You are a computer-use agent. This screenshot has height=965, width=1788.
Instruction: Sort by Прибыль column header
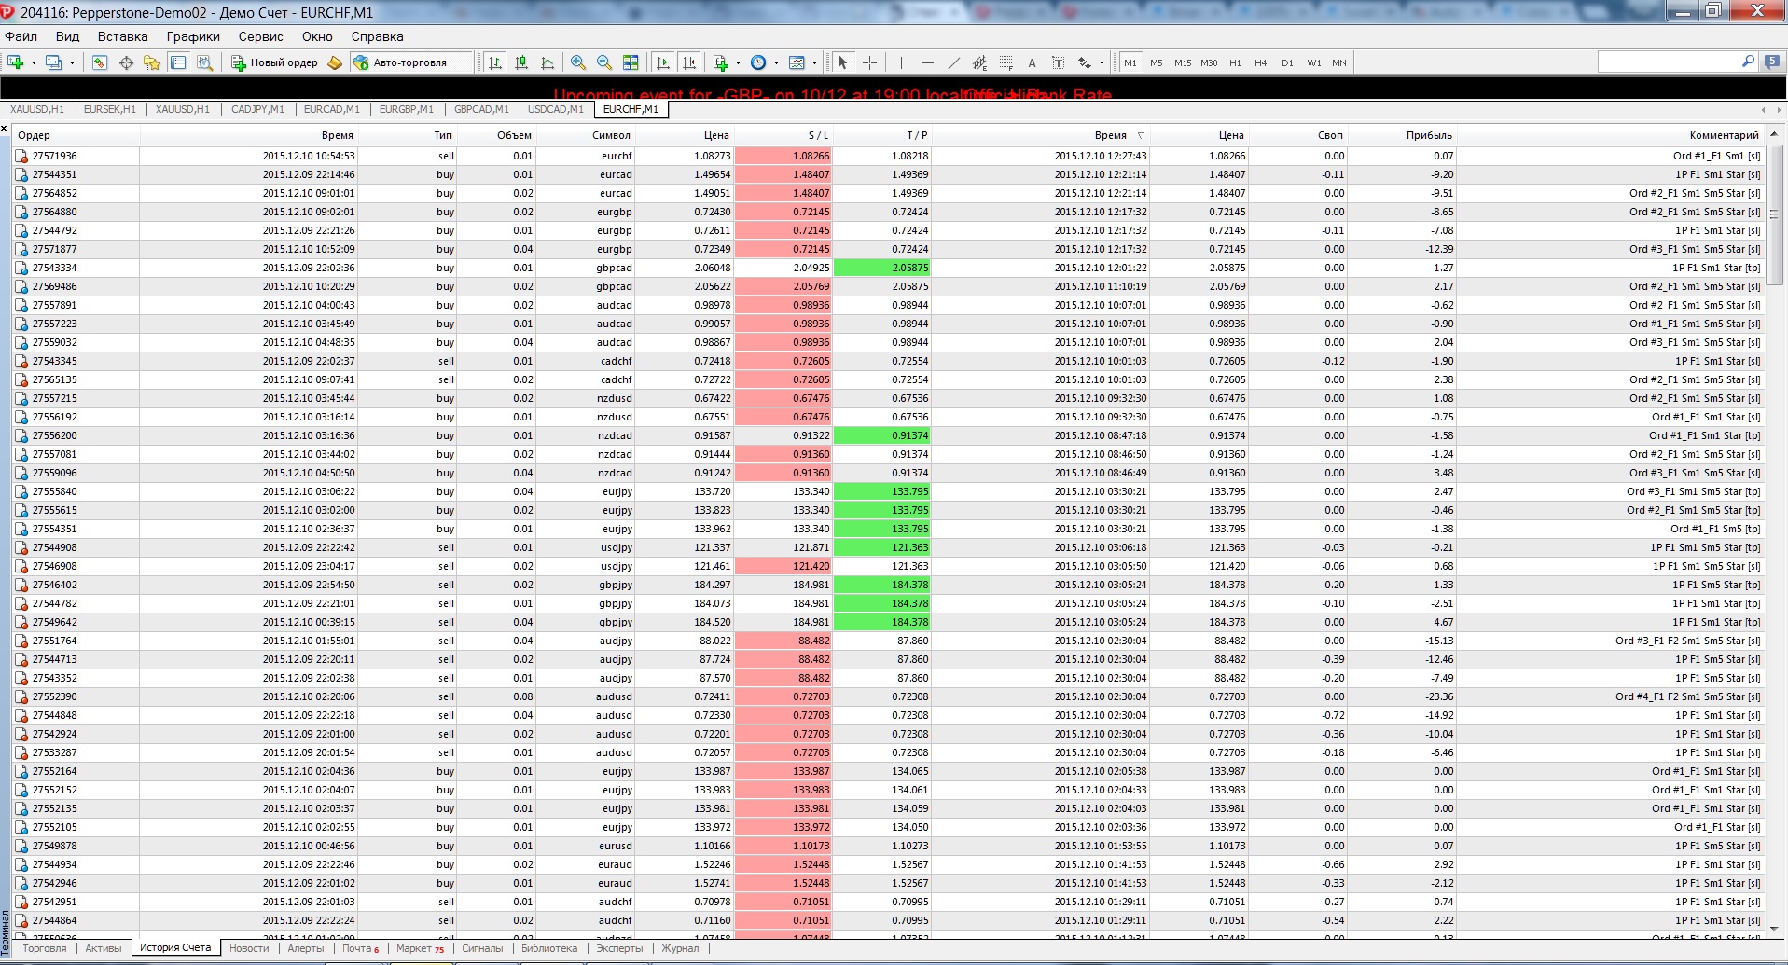pyautogui.click(x=1401, y=135)
